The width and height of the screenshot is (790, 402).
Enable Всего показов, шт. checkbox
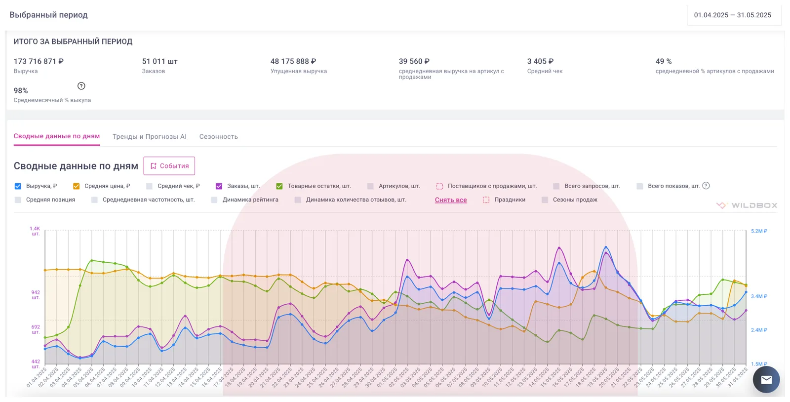(x=640, y=186)
